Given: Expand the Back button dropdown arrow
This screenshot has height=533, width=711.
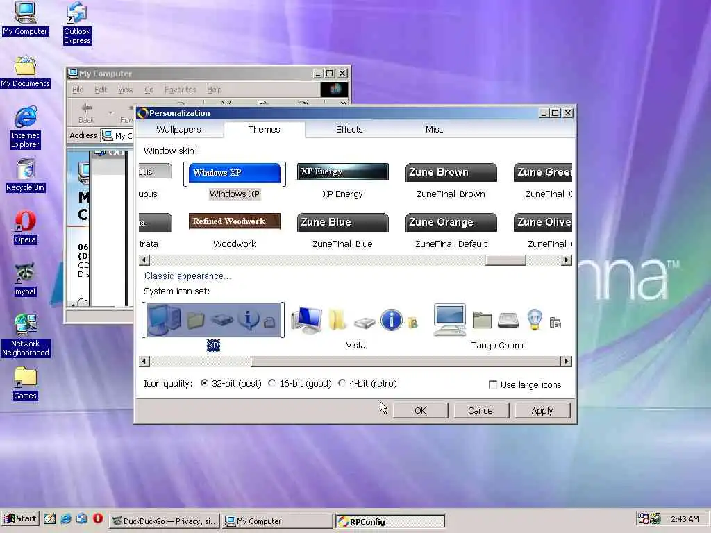Looking at the screenshot, I should click(x=110, y=112).
